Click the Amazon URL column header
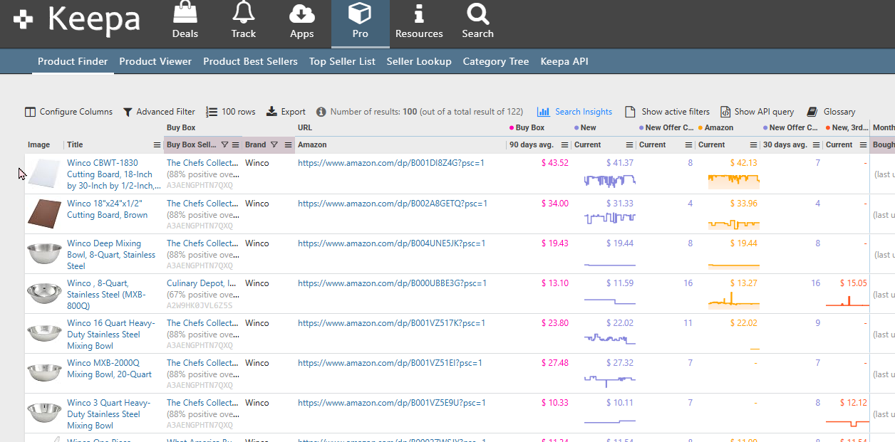The width and height of the screenshot is (895, 442). (x=312, y=144)
